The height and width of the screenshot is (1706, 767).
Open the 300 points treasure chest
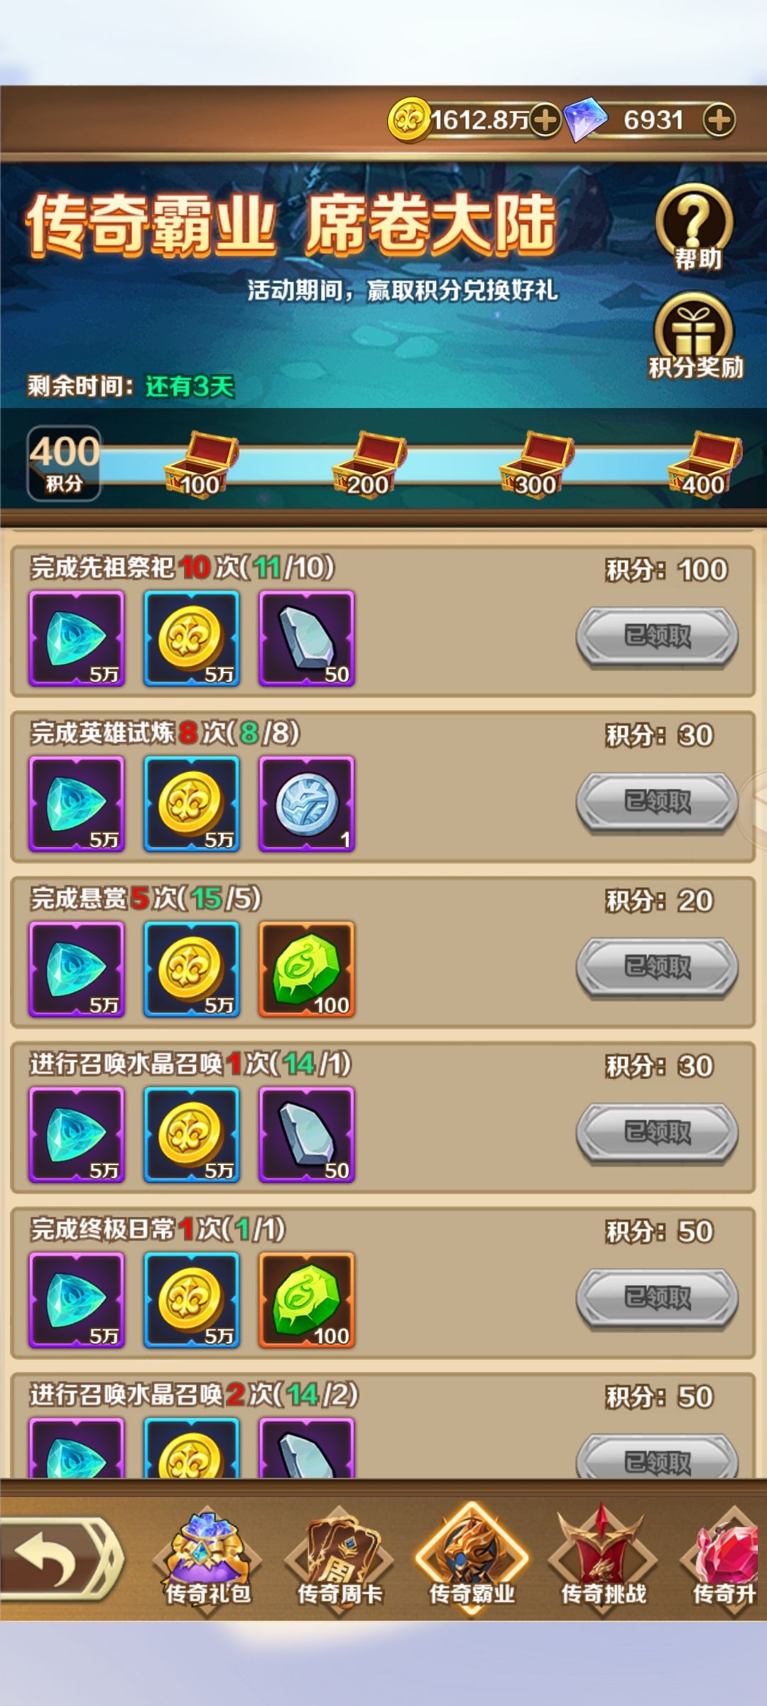coord(536,463)
